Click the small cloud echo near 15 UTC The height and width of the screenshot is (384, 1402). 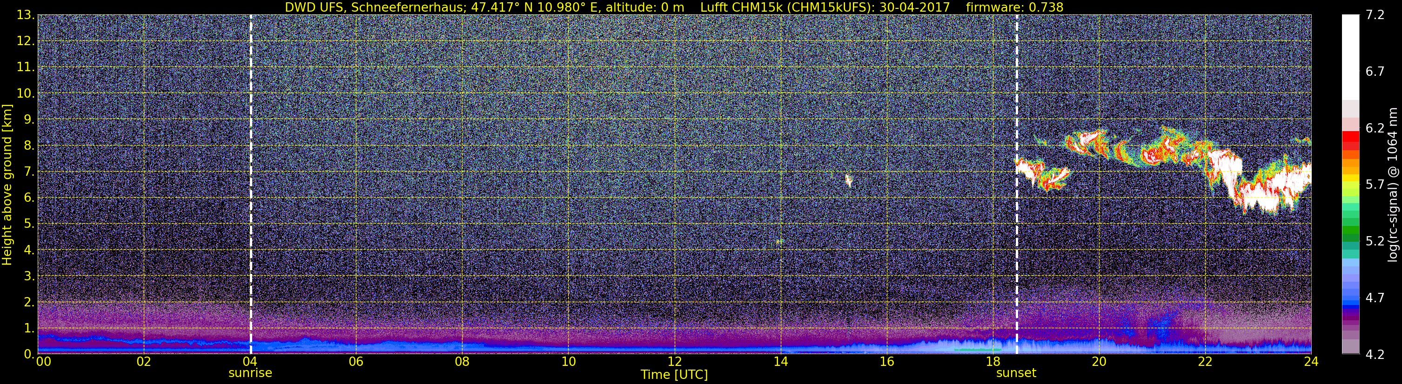[x=848, y=180]
